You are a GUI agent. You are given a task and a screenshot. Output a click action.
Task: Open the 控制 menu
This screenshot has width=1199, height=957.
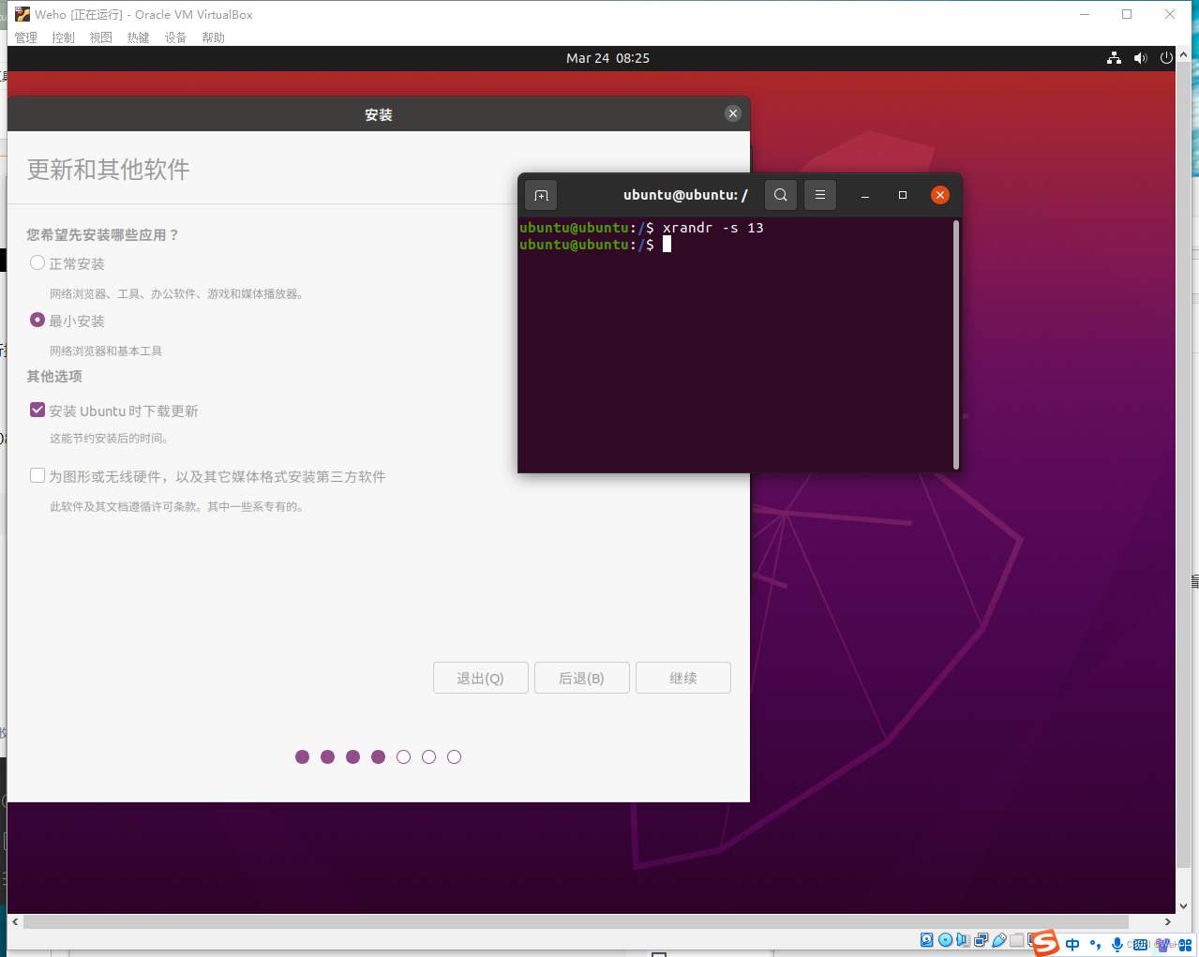[x=64, y=37]
